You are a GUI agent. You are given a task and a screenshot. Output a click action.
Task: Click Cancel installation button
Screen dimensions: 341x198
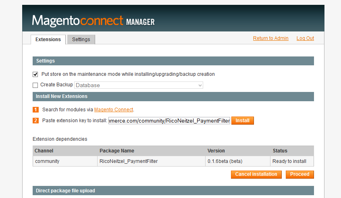point(256,174)
